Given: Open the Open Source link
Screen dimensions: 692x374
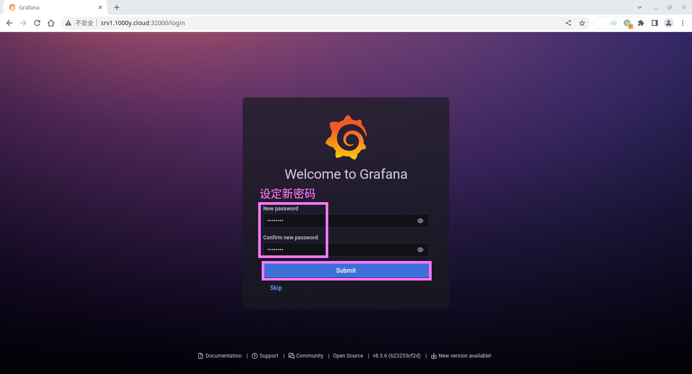Looking at the screenshot, I should [348, 356].
